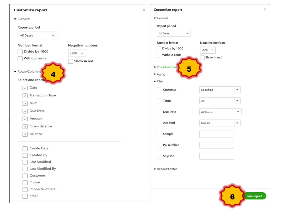Enable the Create Date column checkbox
This screenshot has width=287, height=211.
25,148
